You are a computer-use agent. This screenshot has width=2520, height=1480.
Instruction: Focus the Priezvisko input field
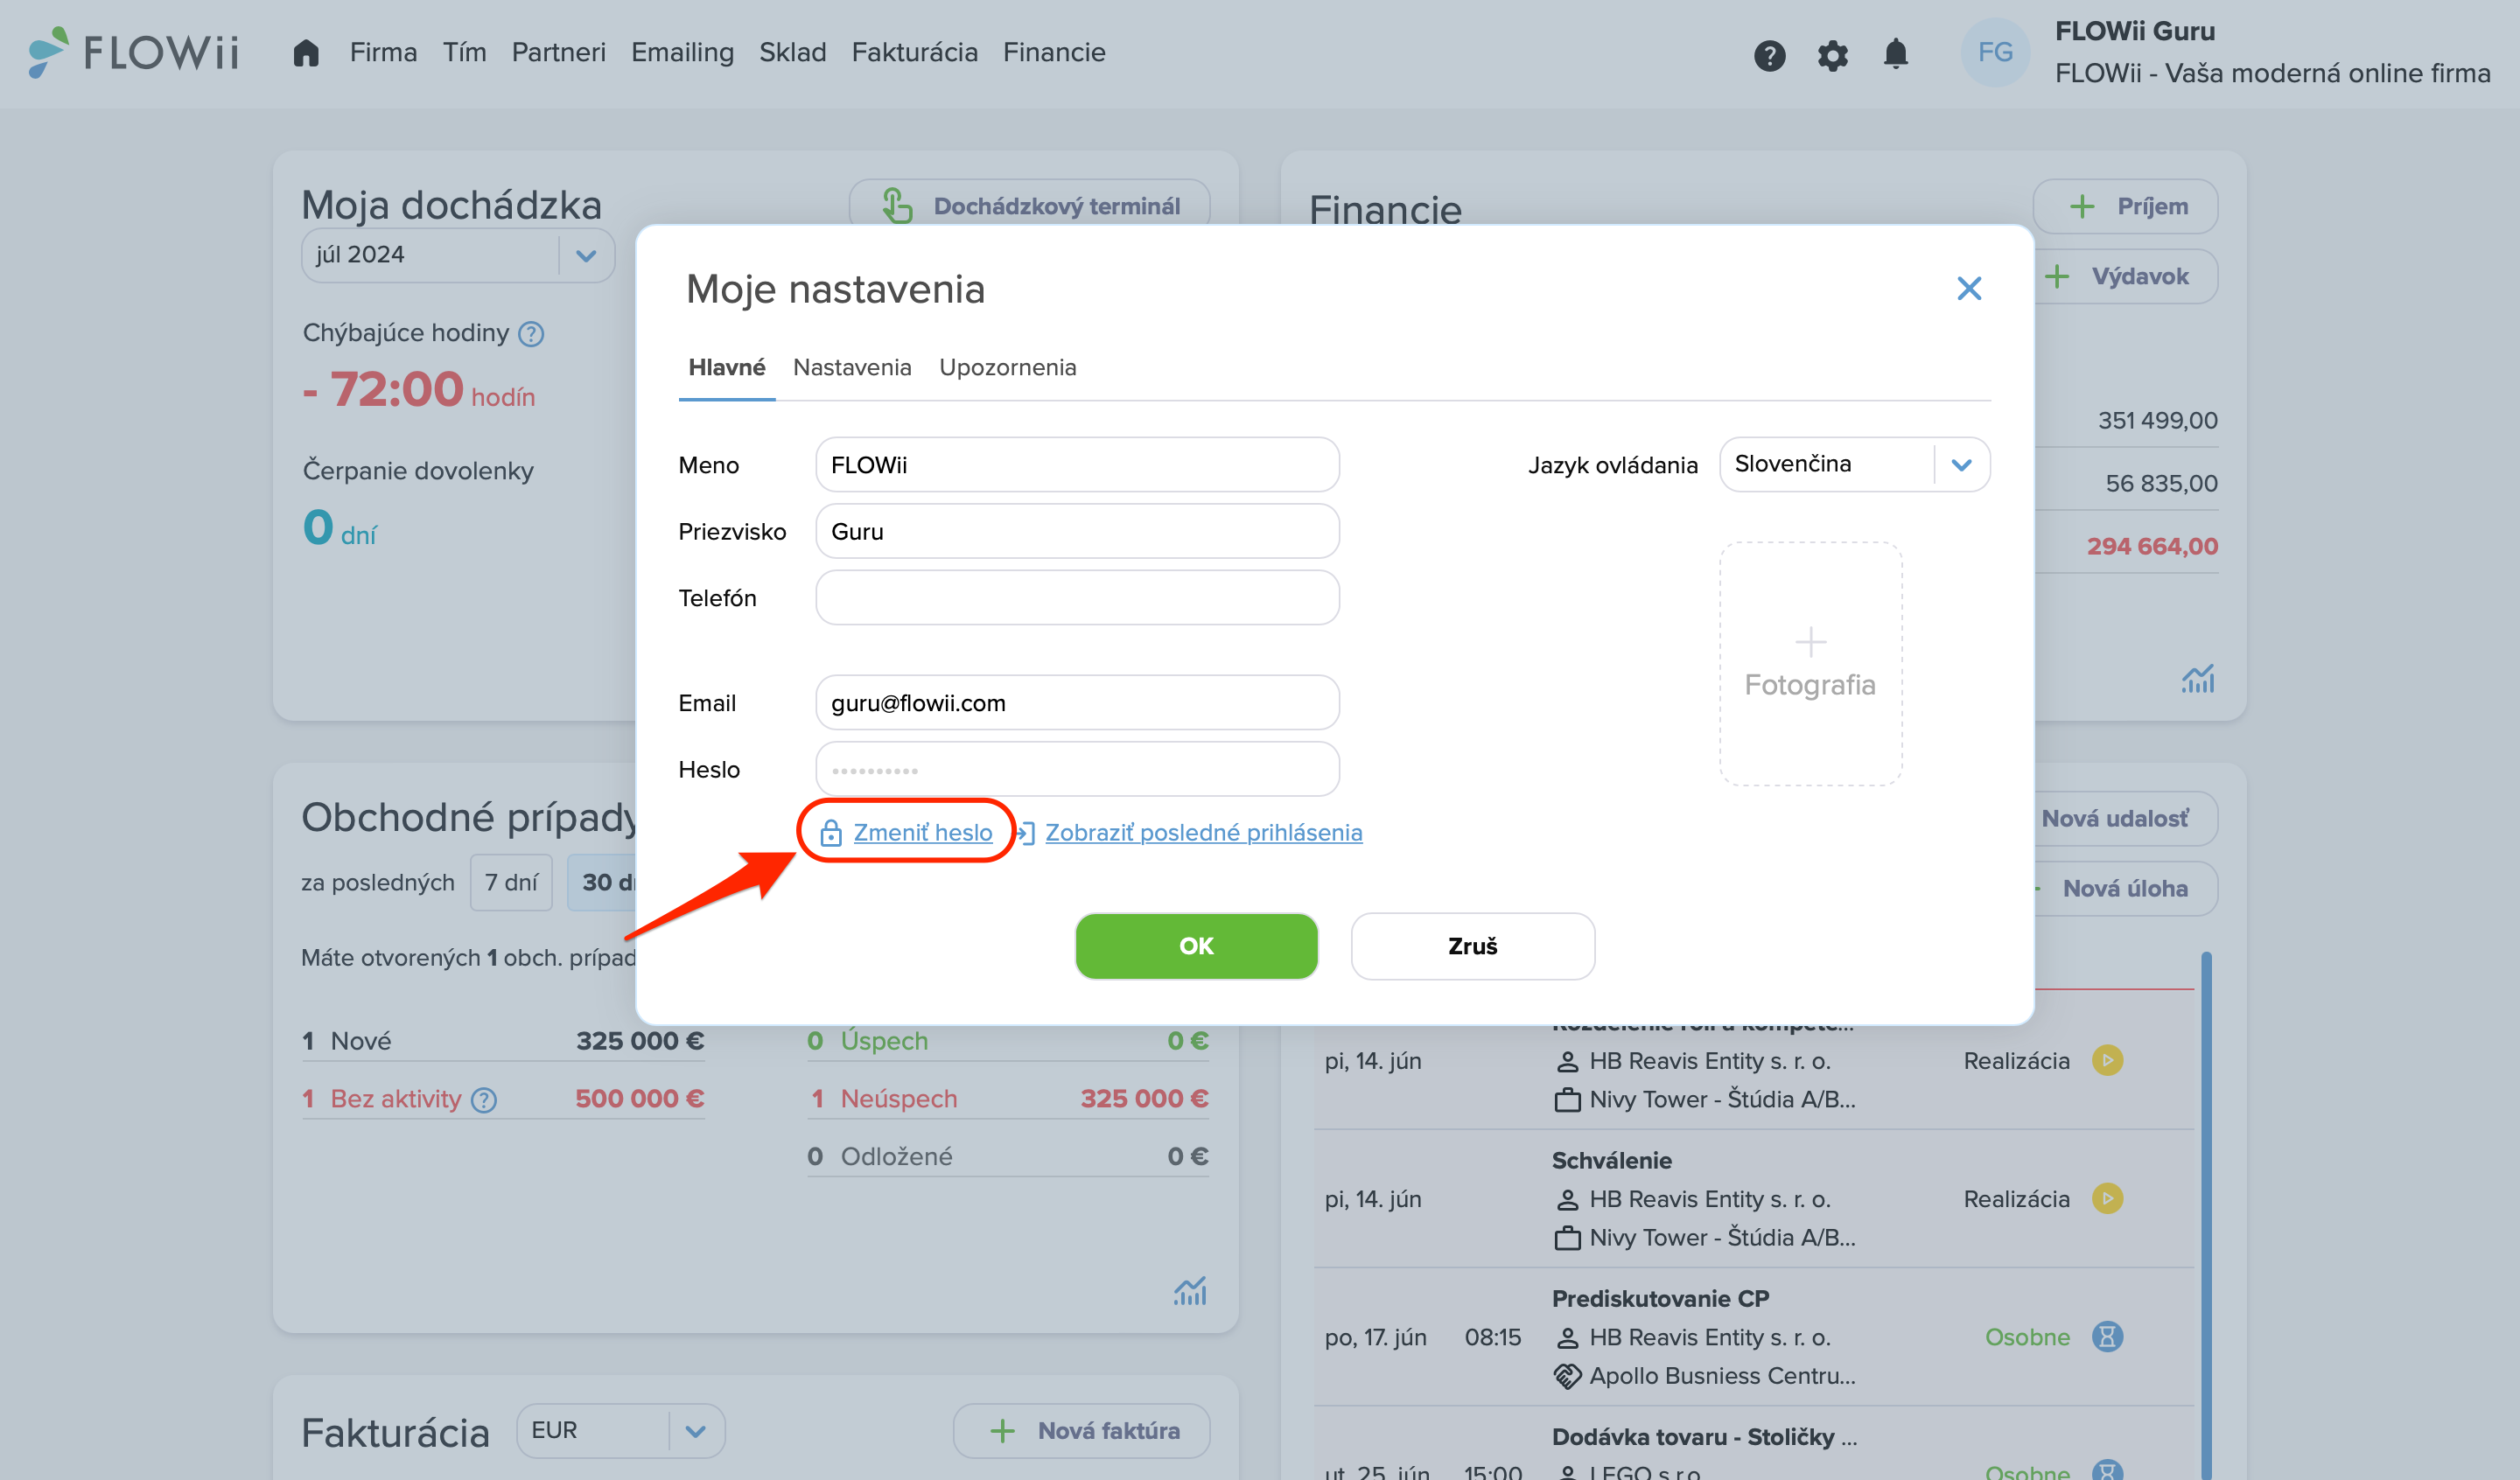click(x=1077, y=531)
